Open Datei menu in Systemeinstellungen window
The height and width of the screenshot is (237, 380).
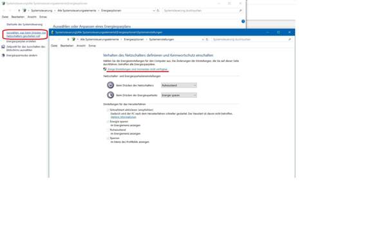[x=54, y=46]
